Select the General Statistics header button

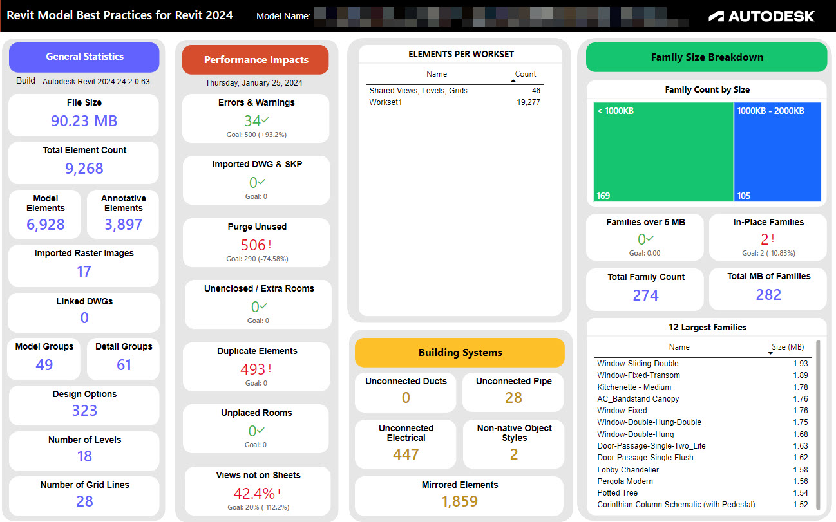[84, 57]
